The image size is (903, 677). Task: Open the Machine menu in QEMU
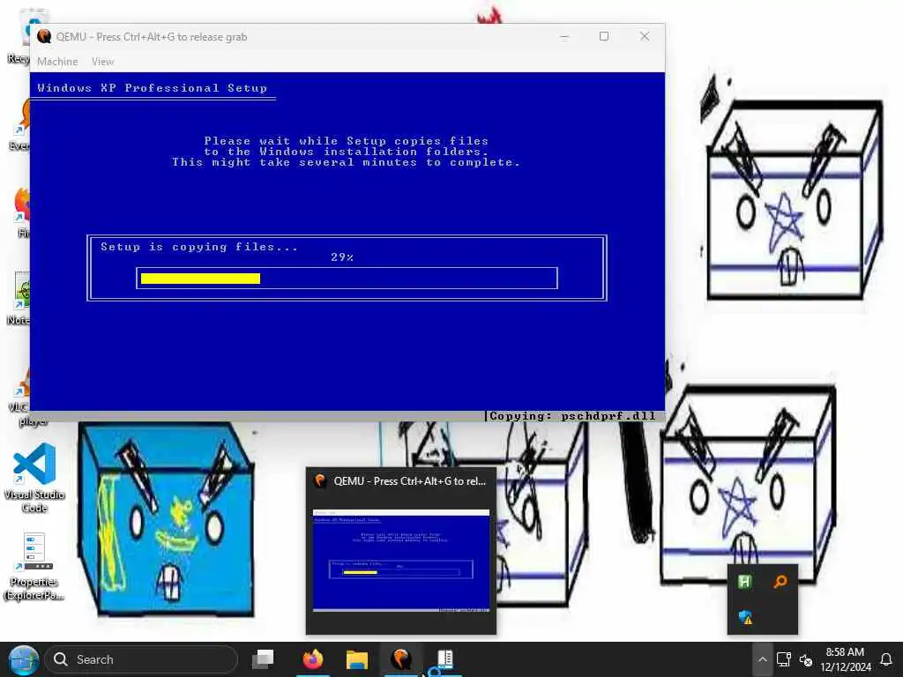[x=57, y=62]
